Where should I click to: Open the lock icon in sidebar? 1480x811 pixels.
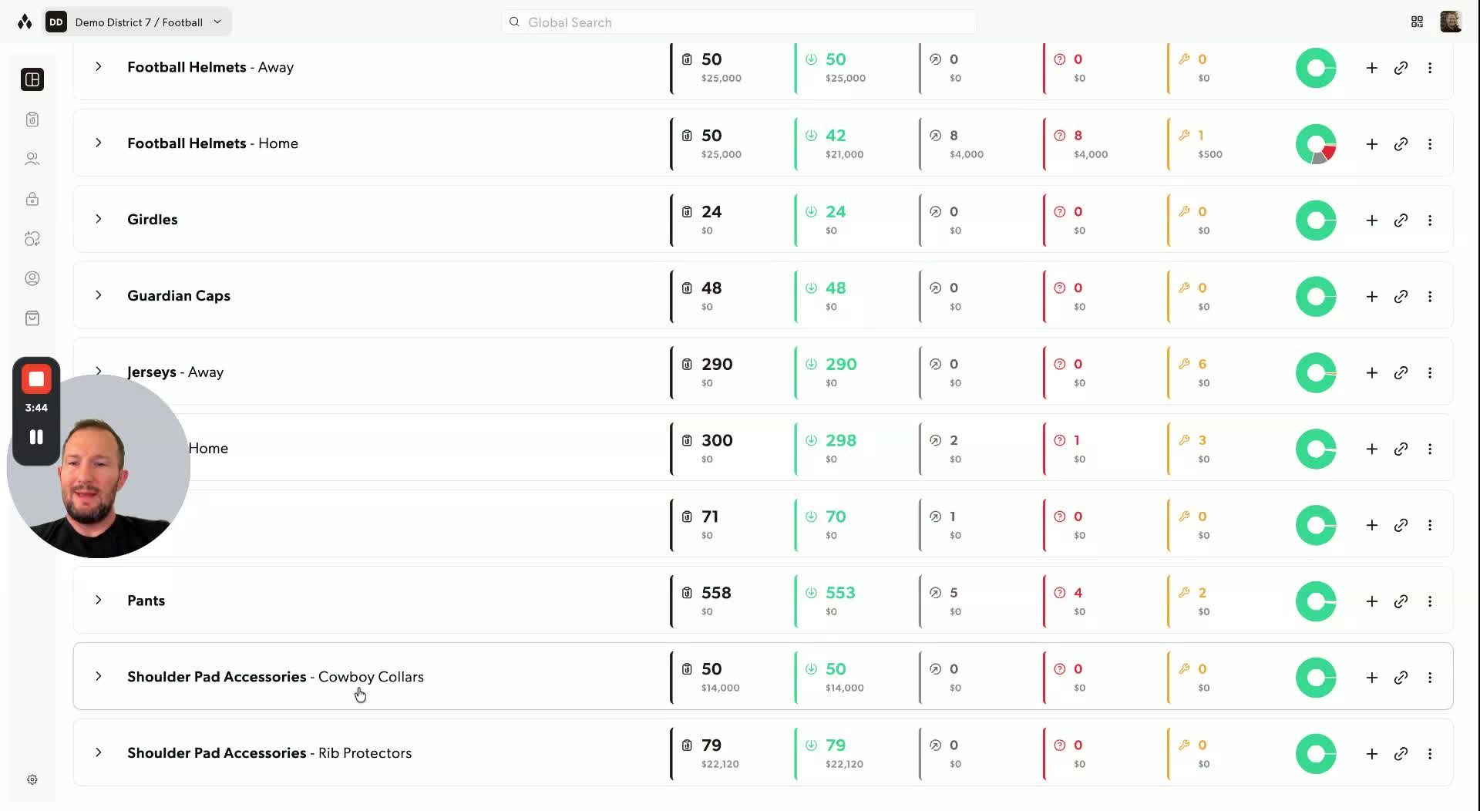click(32, 199)
